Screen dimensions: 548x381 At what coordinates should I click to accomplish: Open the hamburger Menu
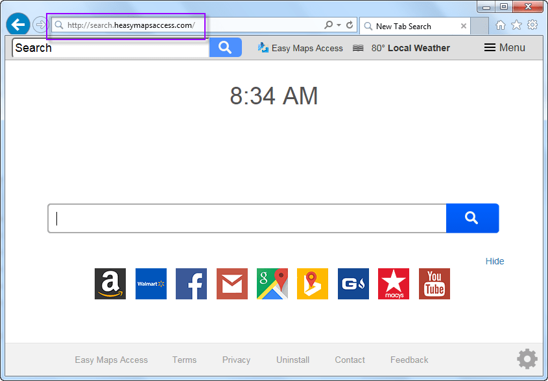[x=505, y=47]
